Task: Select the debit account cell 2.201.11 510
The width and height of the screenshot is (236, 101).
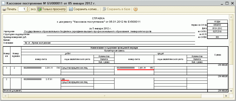Action: (41, 68)
